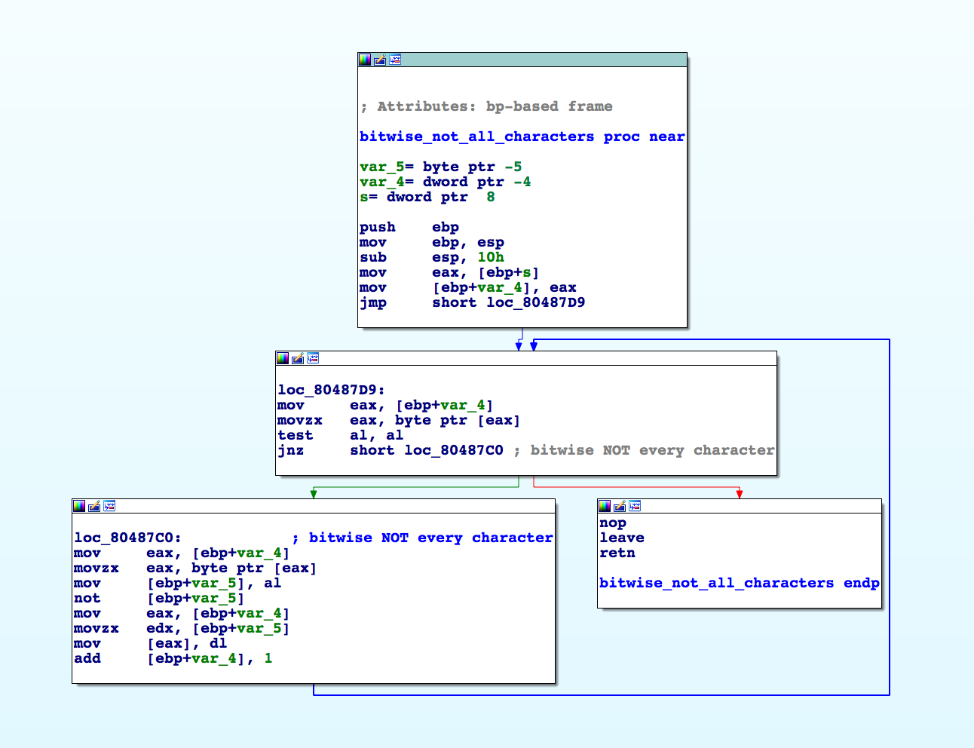Open color picker on the function entry node
Screen dimensions: 974x748
pos(365,60)
